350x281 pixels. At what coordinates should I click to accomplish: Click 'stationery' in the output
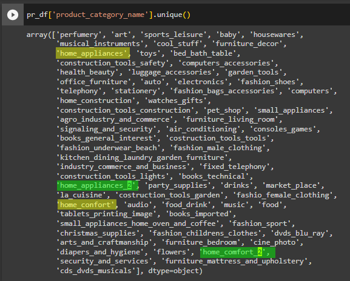tap(136, 91)
